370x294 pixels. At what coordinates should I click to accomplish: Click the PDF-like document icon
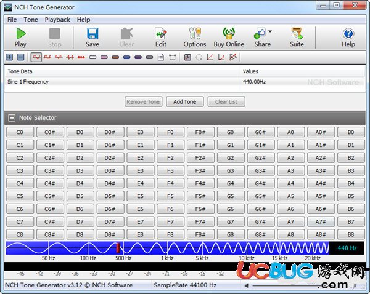click(x=187, y=57)
